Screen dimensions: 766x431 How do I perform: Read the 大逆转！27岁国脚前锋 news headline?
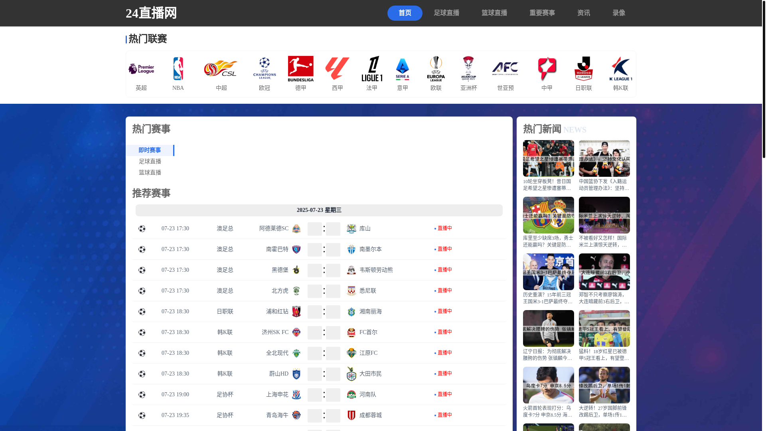(x=604, y=411)
